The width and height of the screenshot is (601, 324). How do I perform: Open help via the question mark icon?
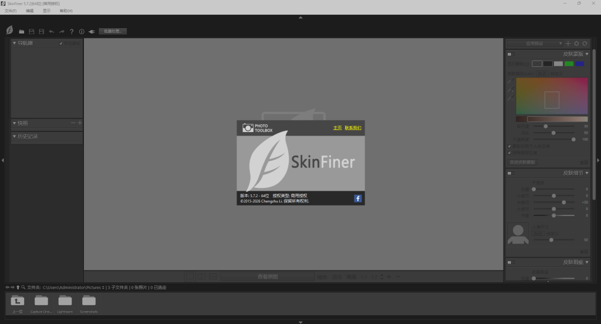coord(72,32)
